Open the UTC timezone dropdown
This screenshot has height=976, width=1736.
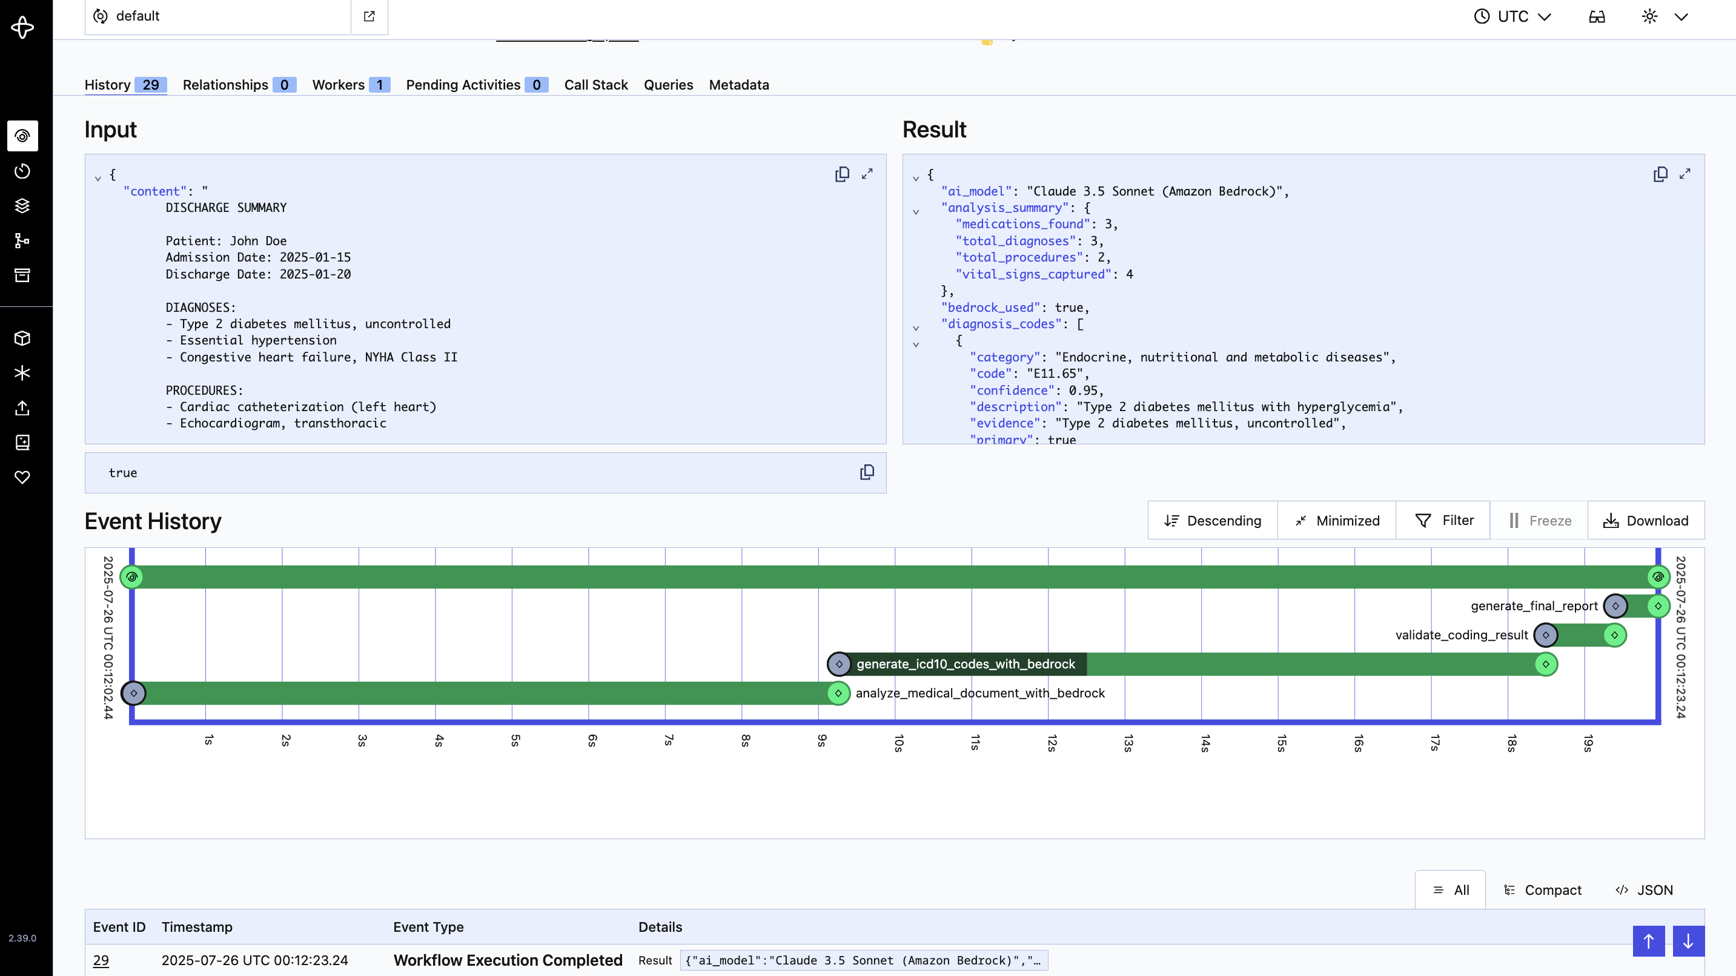point(1512,16)
